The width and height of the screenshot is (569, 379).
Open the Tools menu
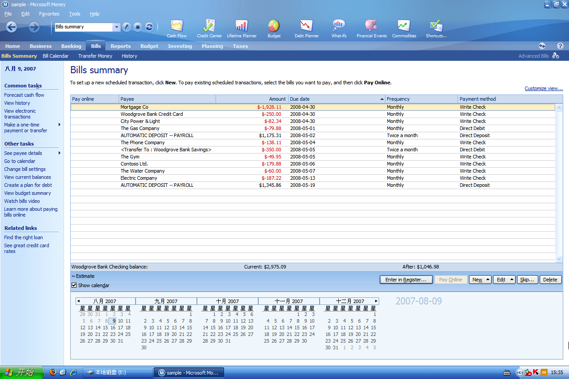[74, 14]
